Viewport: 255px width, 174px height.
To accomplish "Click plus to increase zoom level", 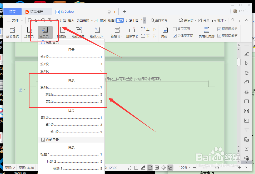I will (240, 168).
